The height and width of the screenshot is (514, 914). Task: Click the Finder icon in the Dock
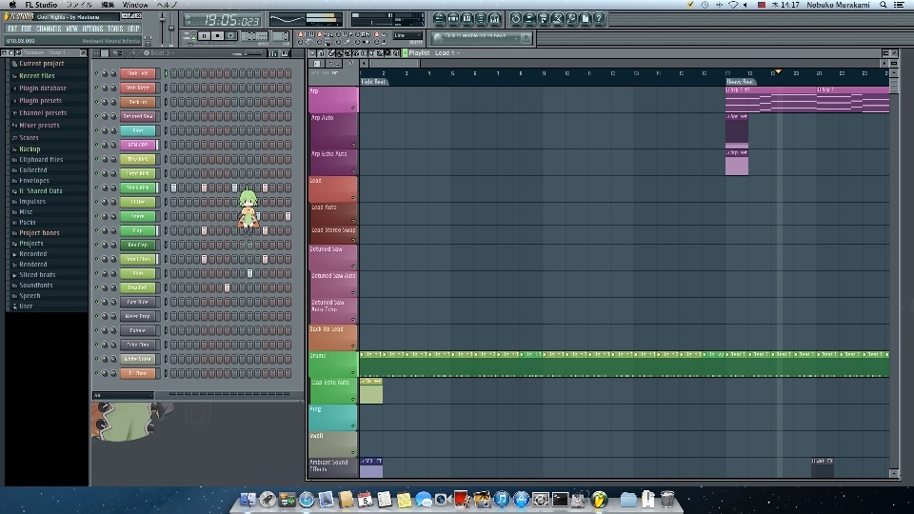click(248, 499)
